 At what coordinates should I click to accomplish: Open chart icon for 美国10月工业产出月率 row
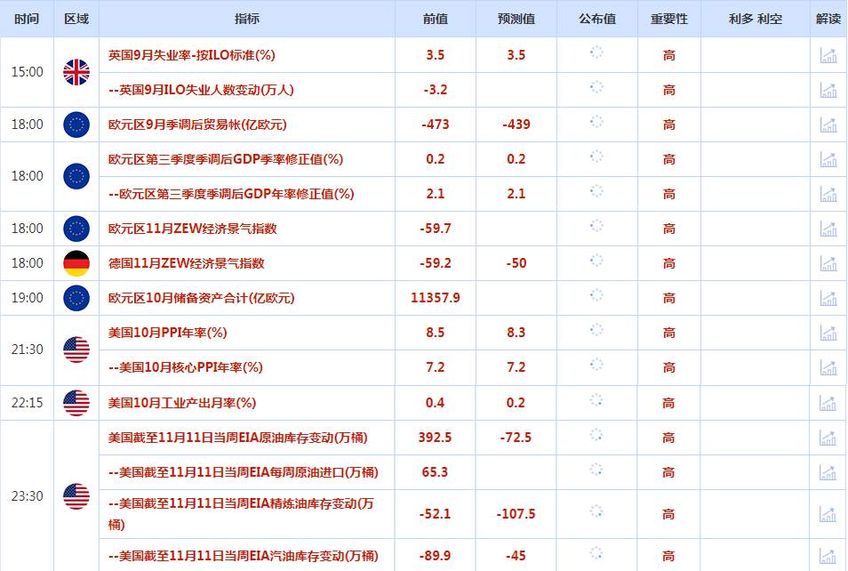click(828, 403)
